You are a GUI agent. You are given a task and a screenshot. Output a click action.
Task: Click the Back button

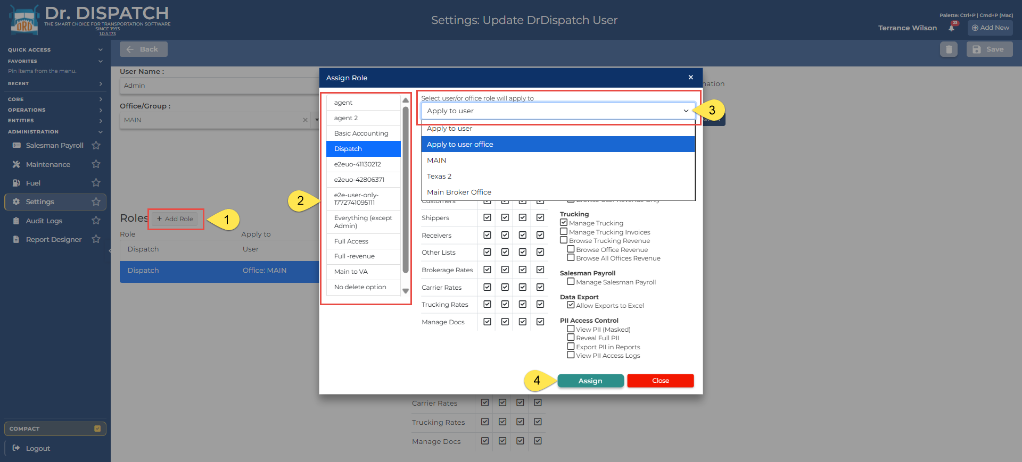(x=144, y=49)
